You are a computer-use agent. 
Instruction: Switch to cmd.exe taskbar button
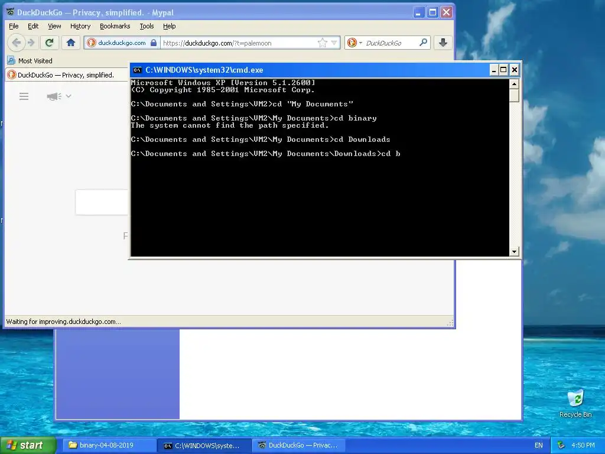click(x=204, y=446)
